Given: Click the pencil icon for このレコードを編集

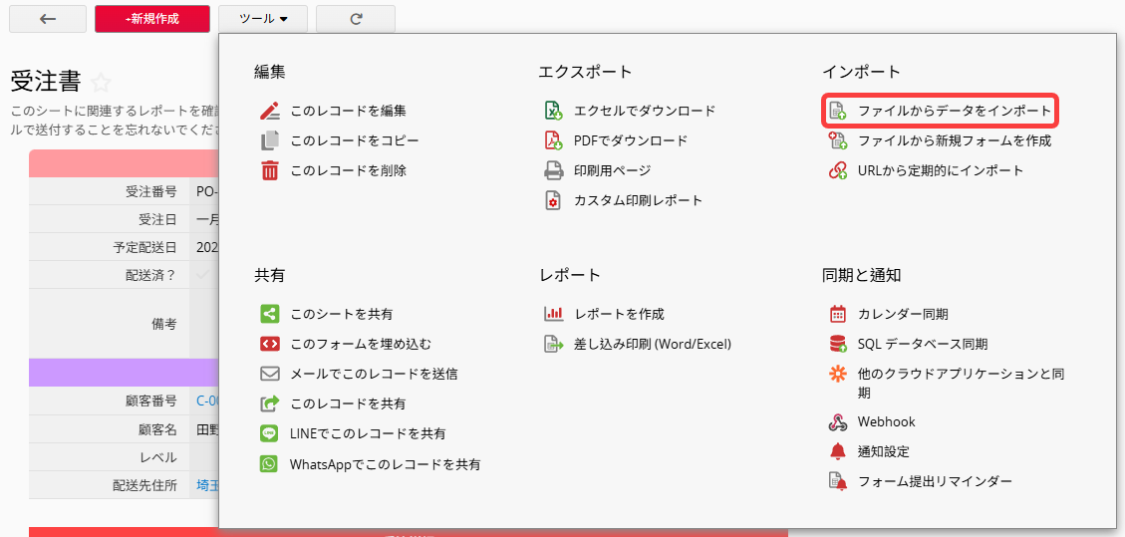Looking at the screenshot, I should point(269,111).
